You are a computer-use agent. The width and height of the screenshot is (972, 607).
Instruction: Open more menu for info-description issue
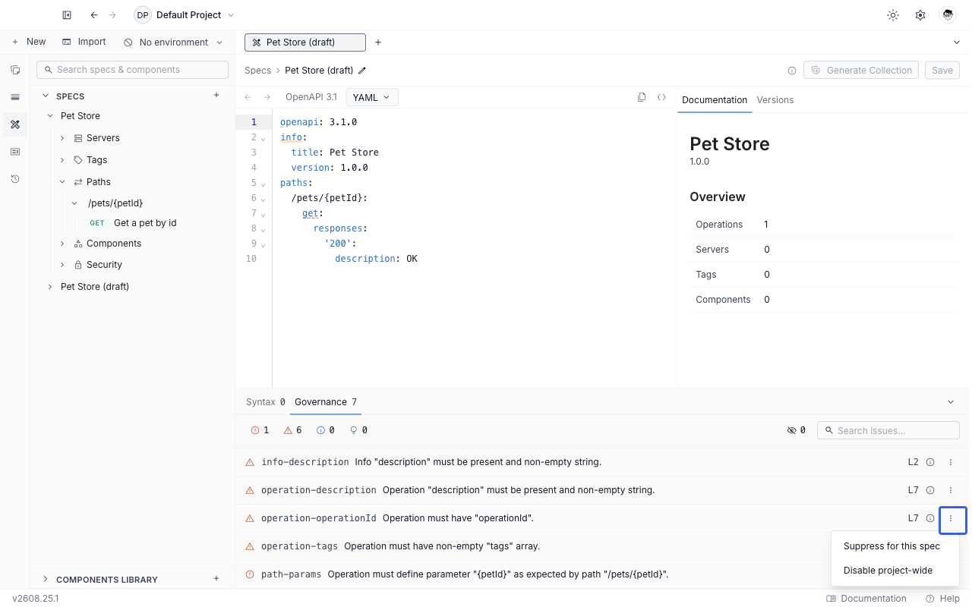click(x=951, y=462)
